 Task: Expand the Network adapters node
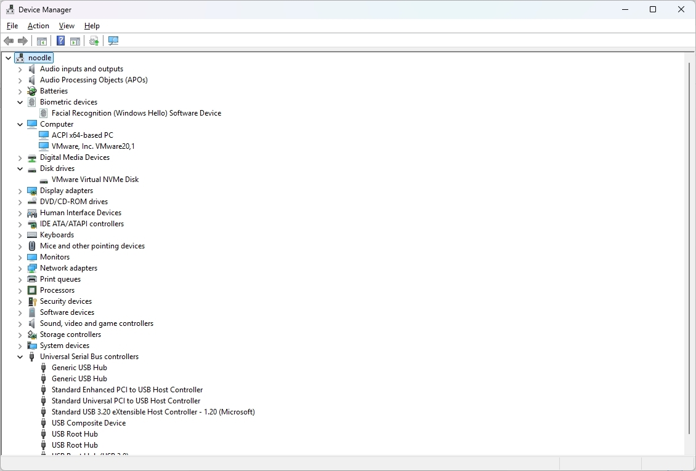point(19,268)
